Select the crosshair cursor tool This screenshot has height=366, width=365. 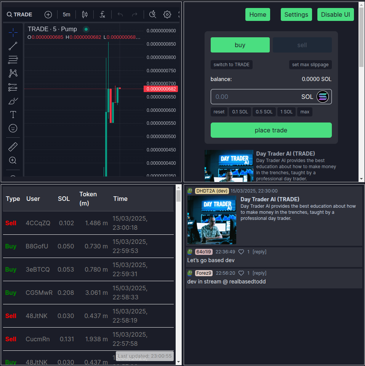[13, 32]
